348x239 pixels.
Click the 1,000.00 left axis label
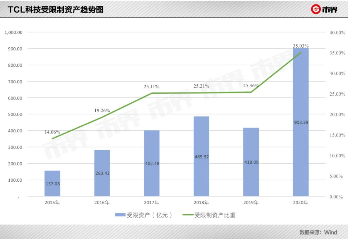(14, 33)
